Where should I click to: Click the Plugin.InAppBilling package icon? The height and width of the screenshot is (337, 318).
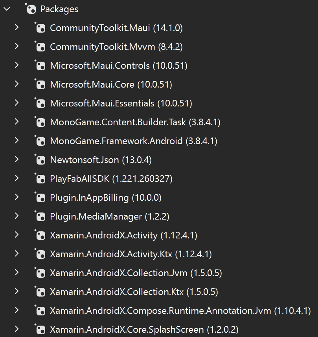tap(40, 198)
